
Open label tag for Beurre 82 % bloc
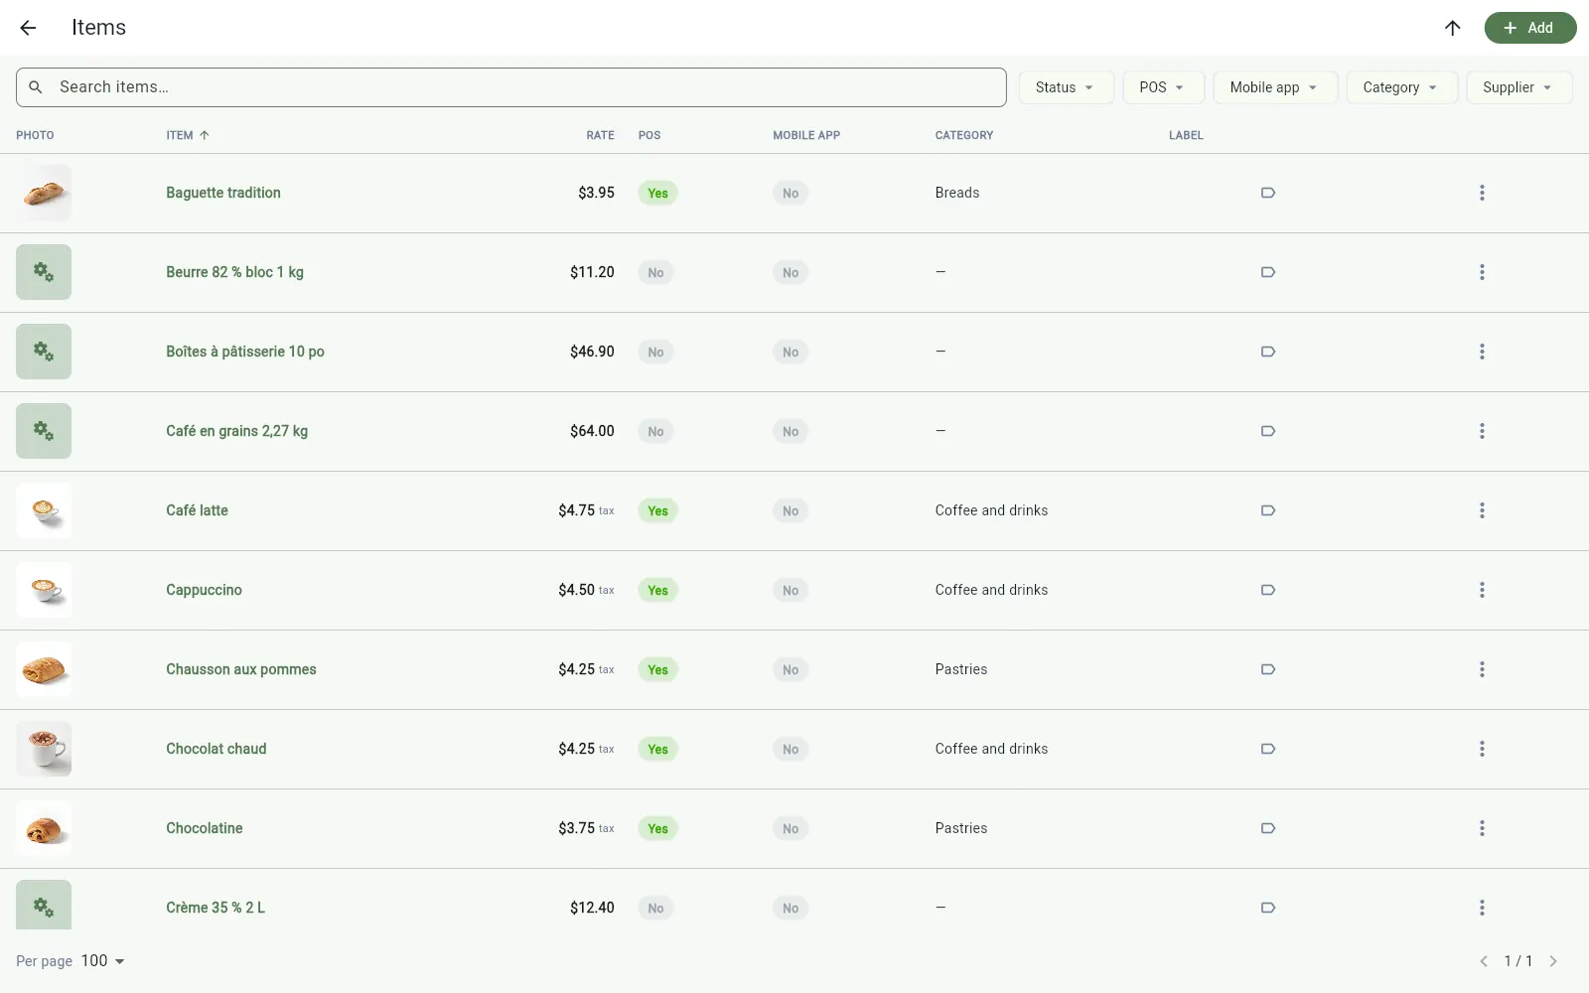(1268, 272)
